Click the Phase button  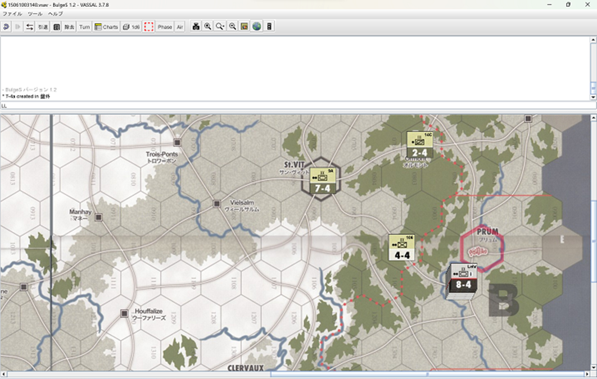tap(165, 26)
